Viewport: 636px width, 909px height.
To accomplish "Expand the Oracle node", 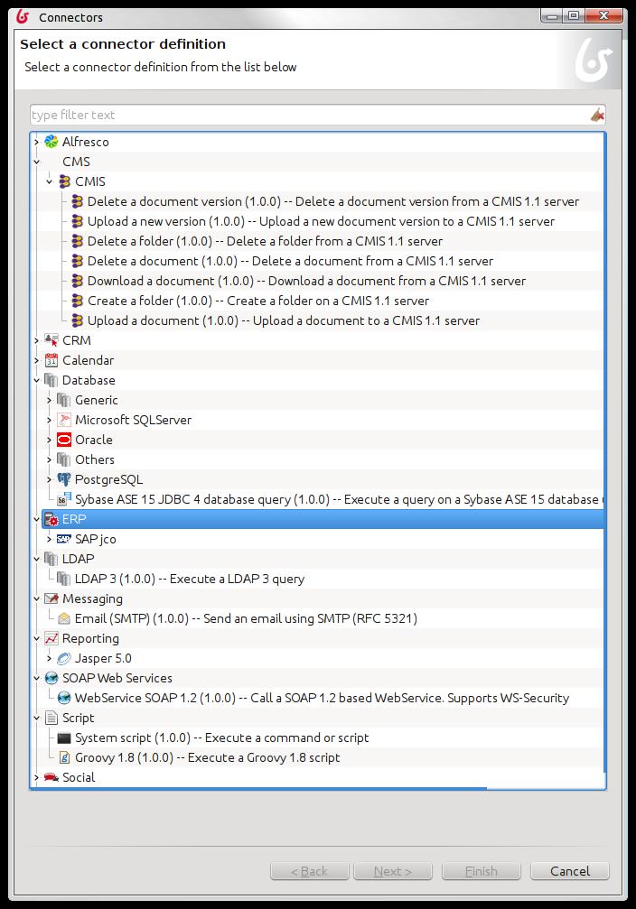I will (x=50, y=440).
